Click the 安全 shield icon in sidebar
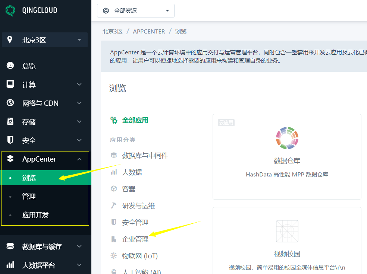367x274 pixels. 10,140
